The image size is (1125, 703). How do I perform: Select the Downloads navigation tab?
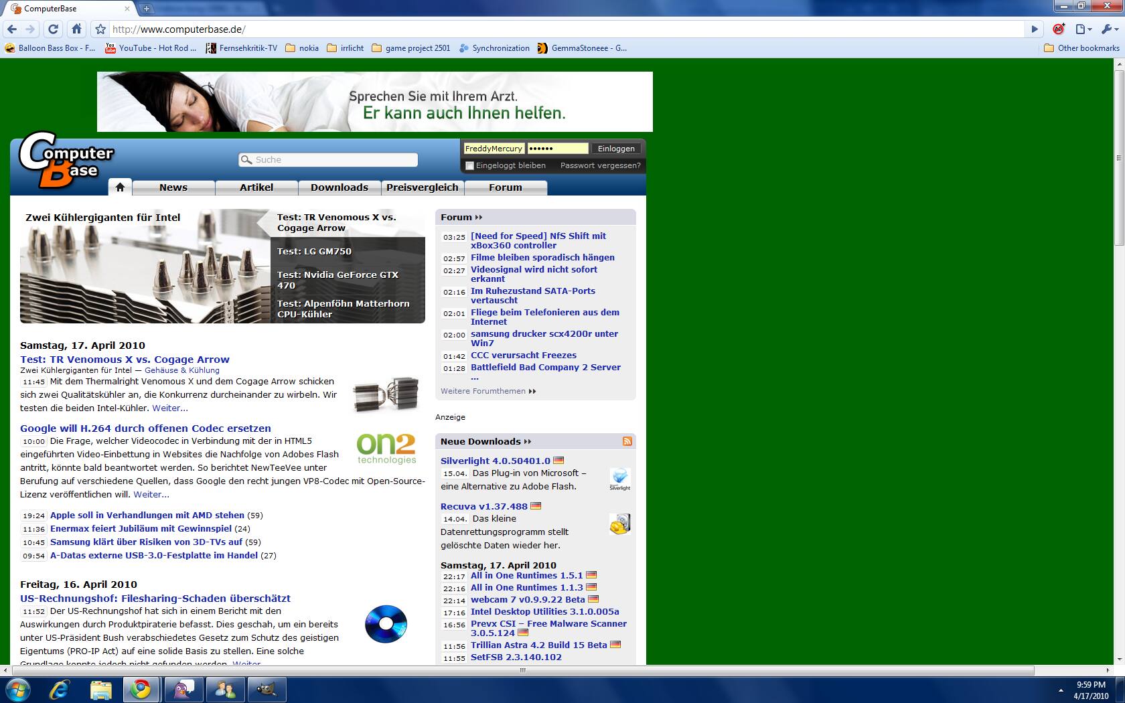(340, 187)
